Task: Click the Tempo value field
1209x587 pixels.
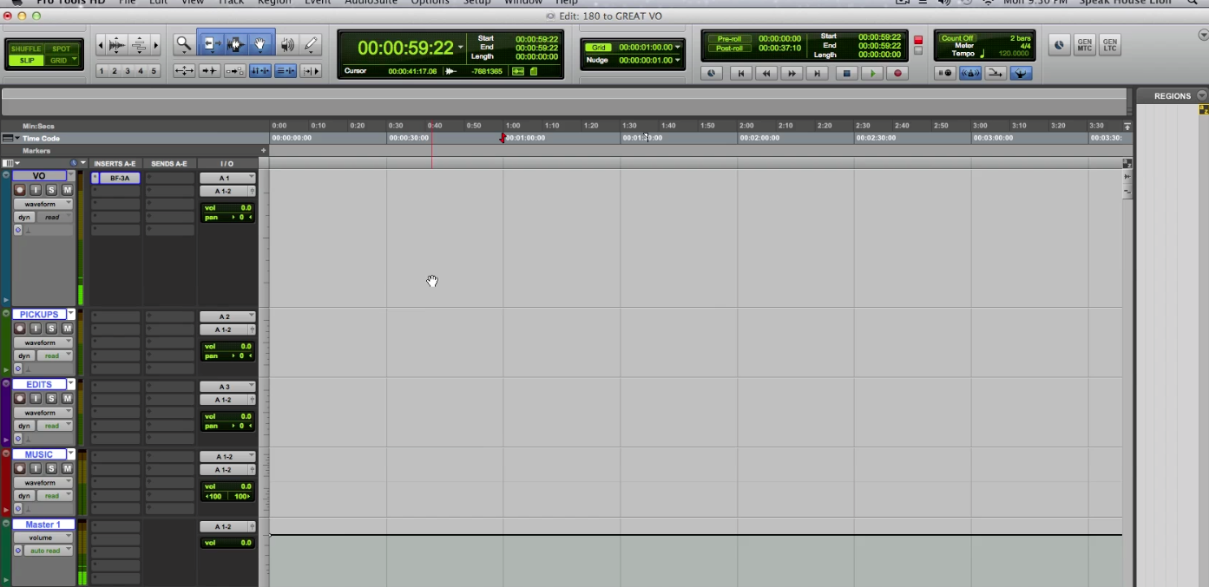Action: tap(1013, 54)
